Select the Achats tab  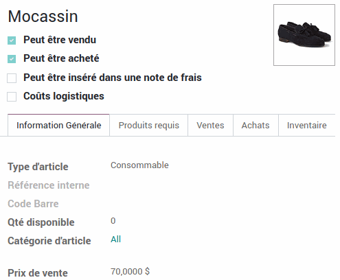256,125
